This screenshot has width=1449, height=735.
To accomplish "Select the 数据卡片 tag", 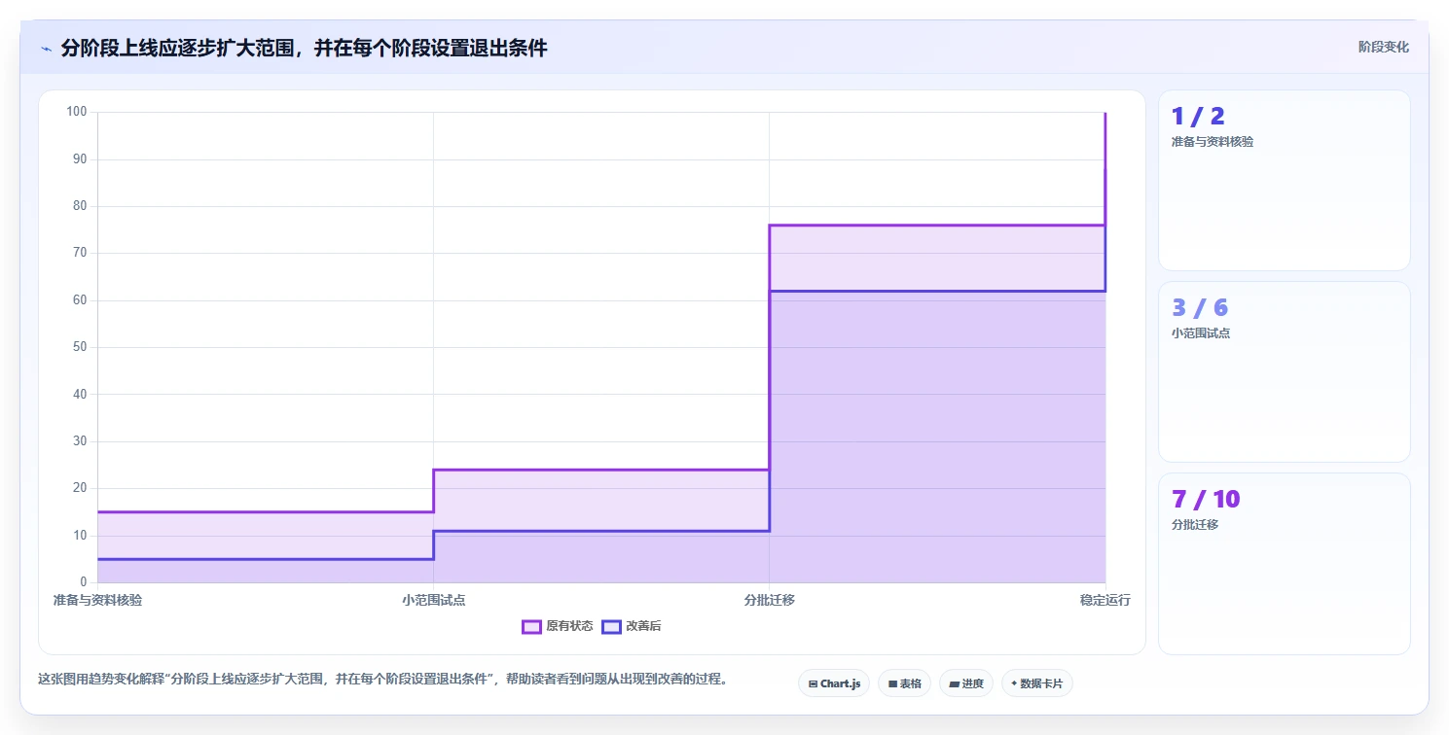I will 1036,683.
